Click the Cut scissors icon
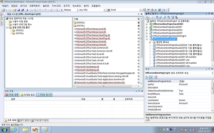This screenshot has height=133, width=214. coord(27,10)
